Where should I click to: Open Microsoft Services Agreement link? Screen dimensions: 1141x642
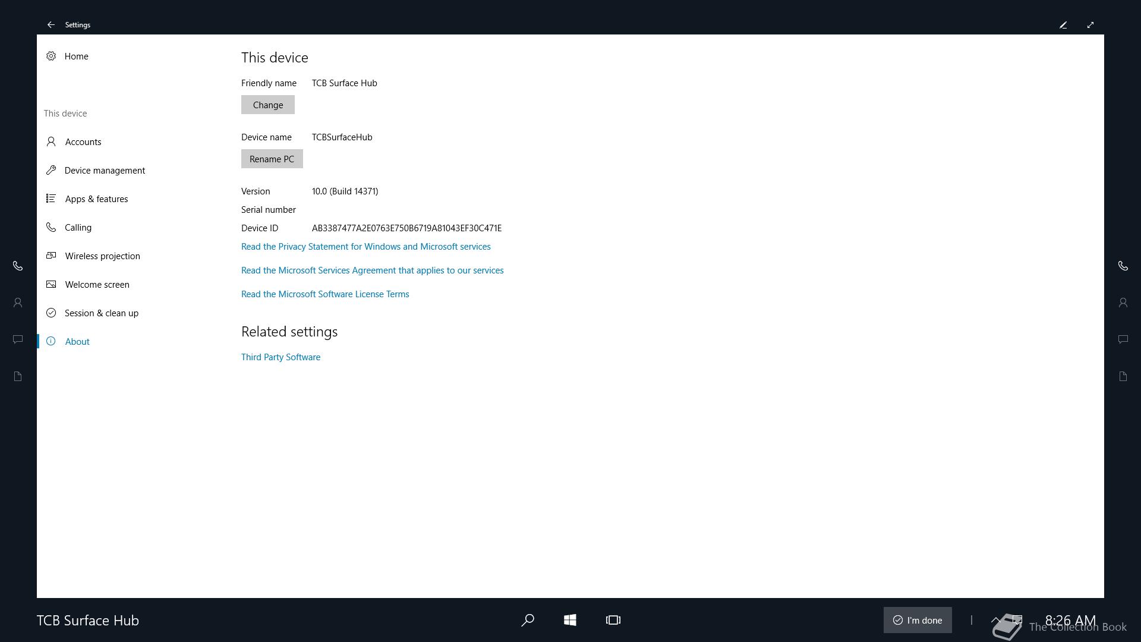372,270
